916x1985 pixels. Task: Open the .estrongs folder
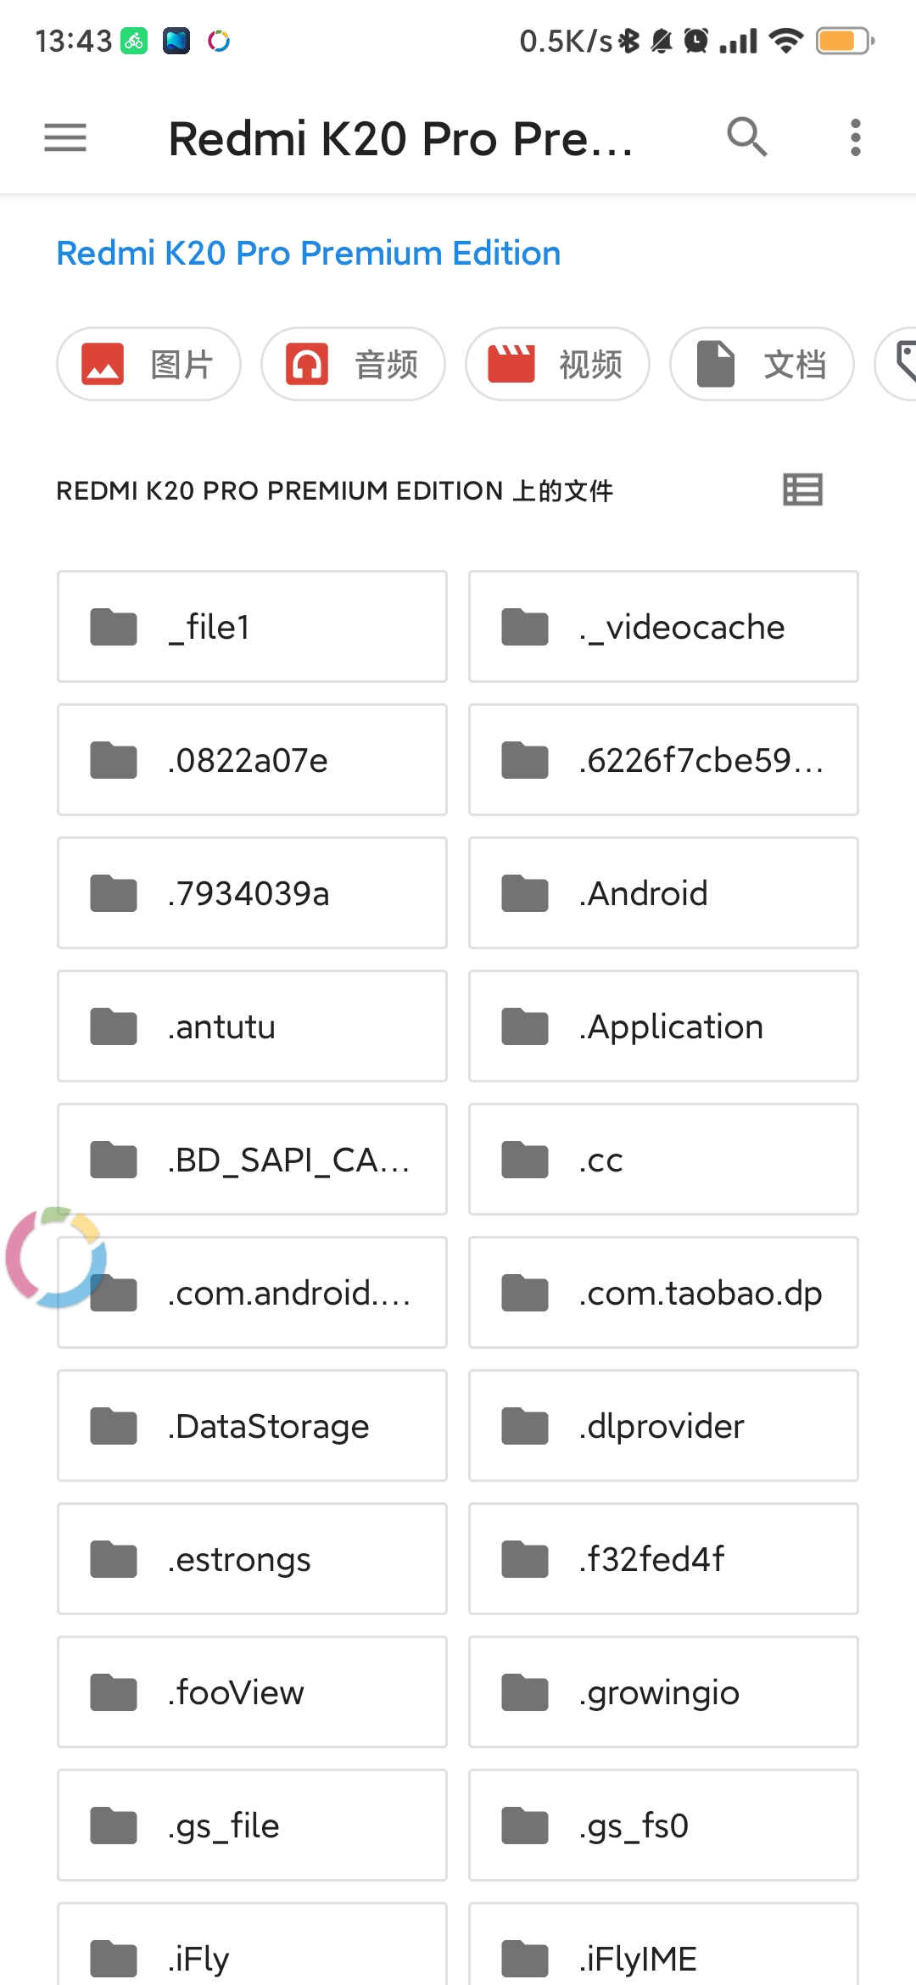251,1559
